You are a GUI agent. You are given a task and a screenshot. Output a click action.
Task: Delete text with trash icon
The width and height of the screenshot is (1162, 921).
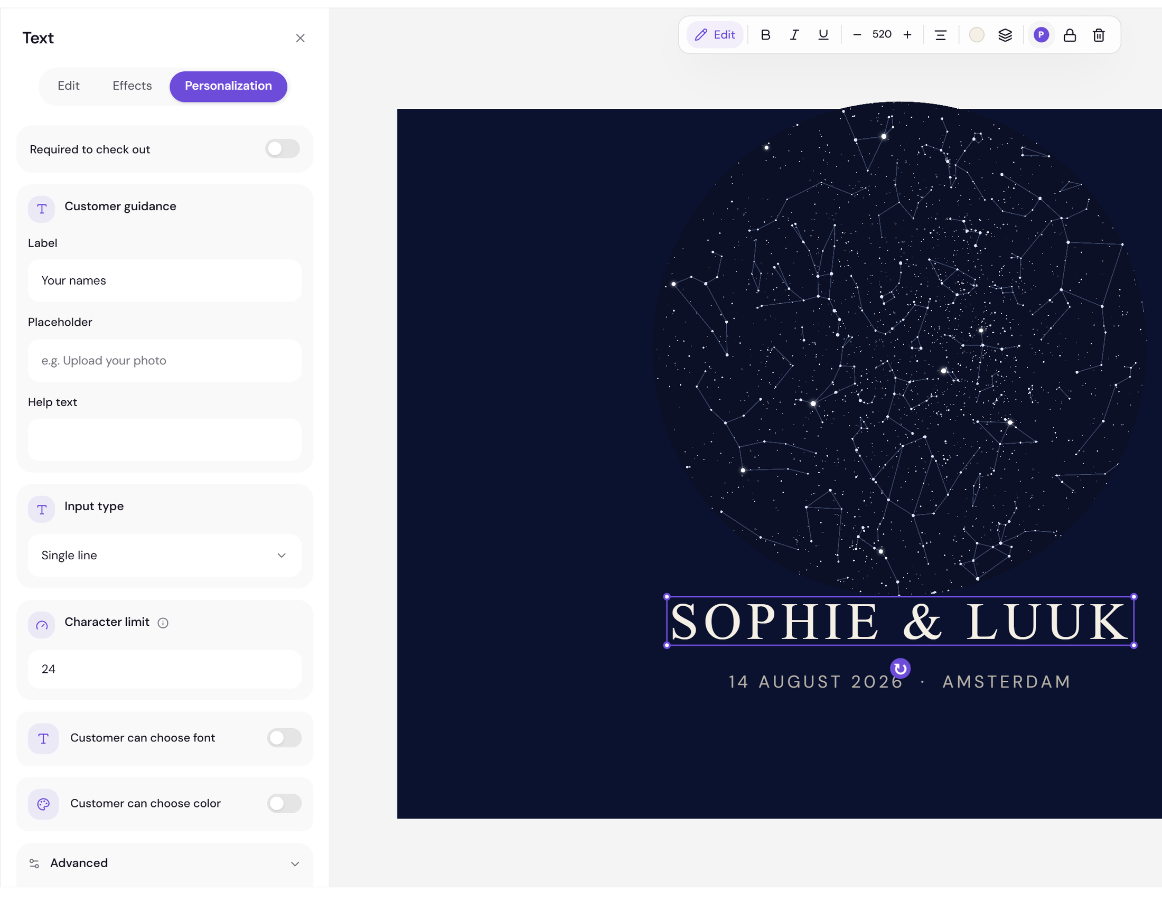(1099, 35)
